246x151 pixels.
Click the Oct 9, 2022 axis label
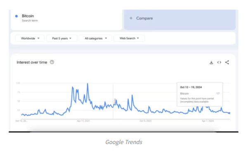pos(146,121)
